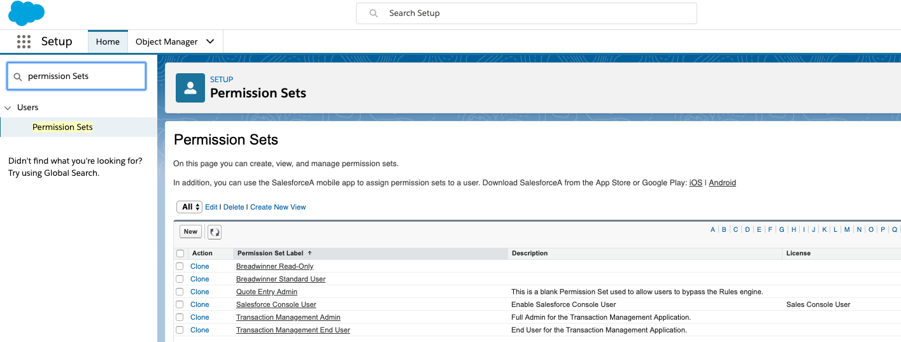Click the Quick Find box containing permission Sets
The height and width of the screenshot is (342, 901).
coord(76,76)
